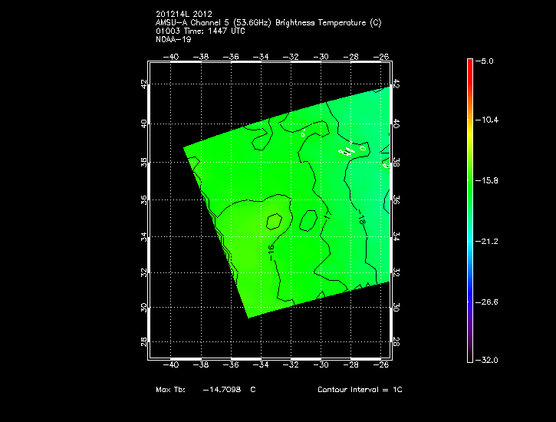556x422 pixels.
Task: Click the Contour Interval = 1C text
Action: click(360, 390)
